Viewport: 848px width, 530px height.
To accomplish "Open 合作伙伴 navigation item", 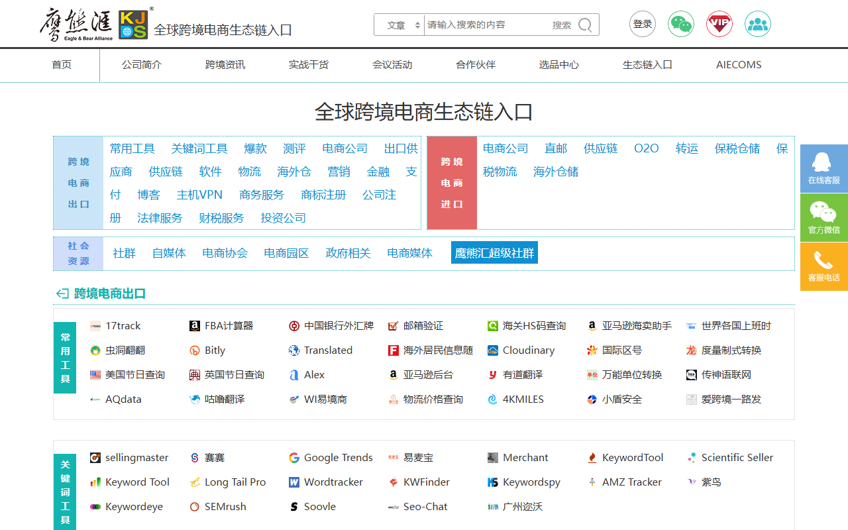I will coord(476,65).
